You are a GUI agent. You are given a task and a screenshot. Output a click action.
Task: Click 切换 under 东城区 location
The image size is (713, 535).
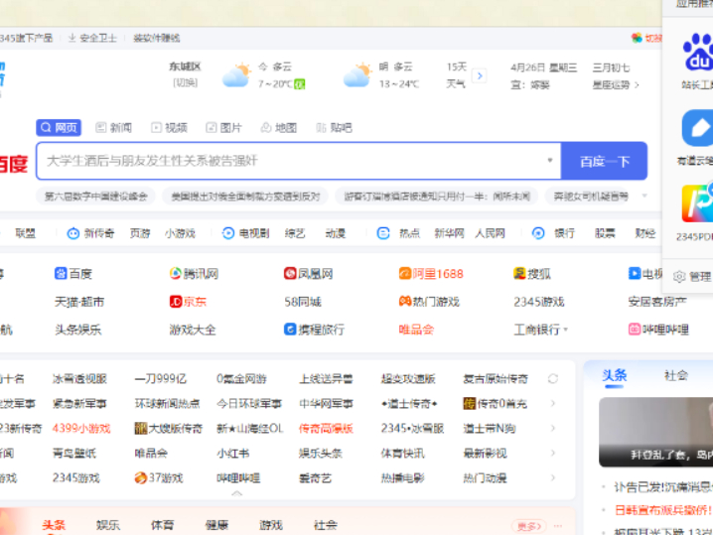tap(185, 83)
